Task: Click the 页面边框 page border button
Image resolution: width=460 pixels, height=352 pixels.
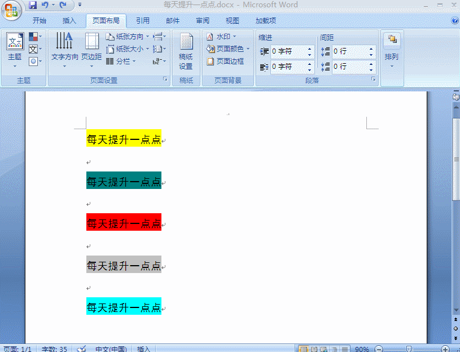Action: coord(225,61)
